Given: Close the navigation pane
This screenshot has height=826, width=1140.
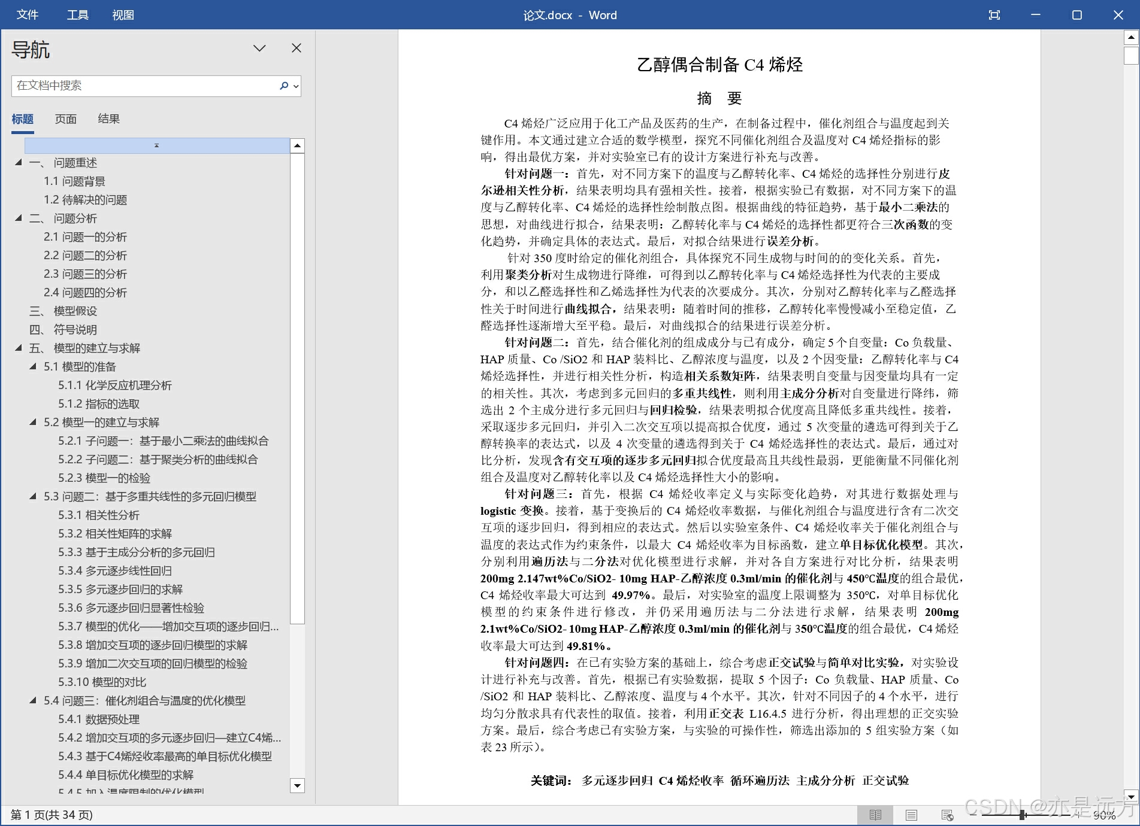Looking at the screenshot, I should coord(297,48).
